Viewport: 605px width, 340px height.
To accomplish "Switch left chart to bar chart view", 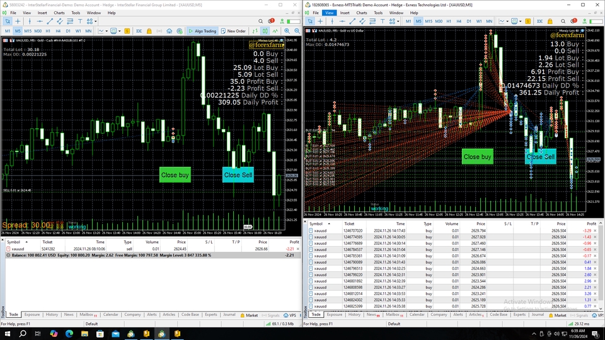I will pyautogui.click(x=255, y=31).
